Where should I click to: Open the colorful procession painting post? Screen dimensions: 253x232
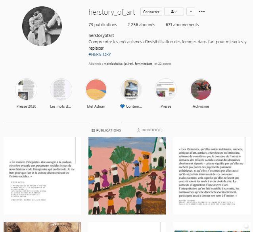pyautogui.click(x=127, y=176)
